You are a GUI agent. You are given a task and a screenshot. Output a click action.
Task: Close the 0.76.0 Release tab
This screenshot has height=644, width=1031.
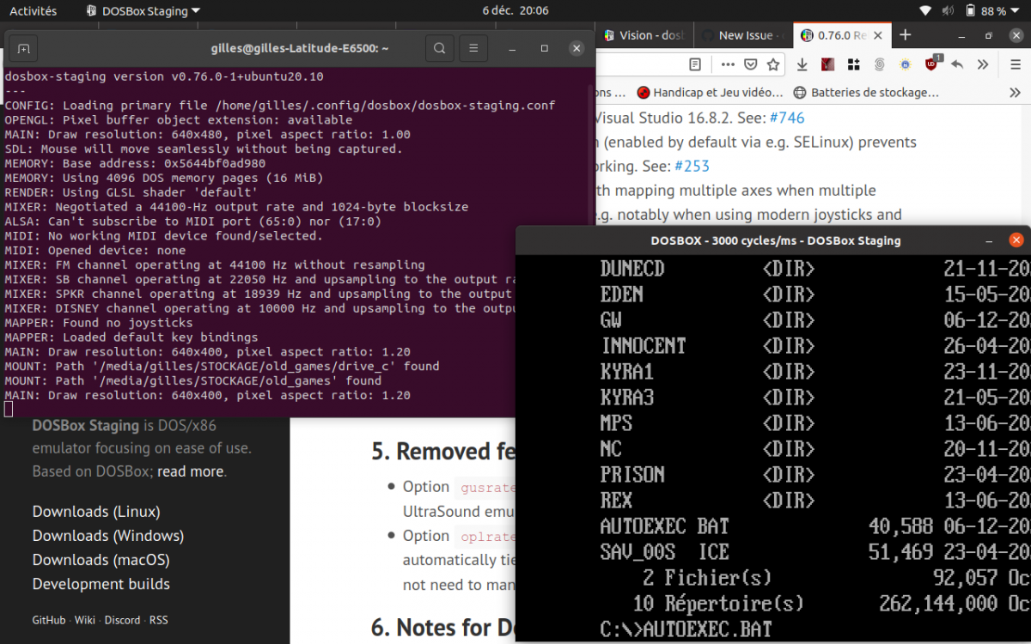coord(880,35)
